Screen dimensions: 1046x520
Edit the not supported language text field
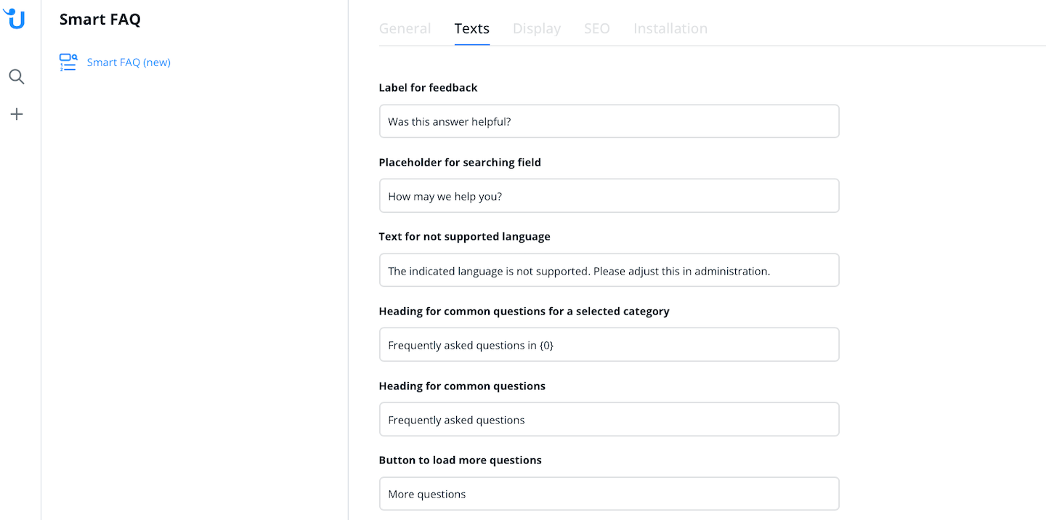click(x=609, y=271)
